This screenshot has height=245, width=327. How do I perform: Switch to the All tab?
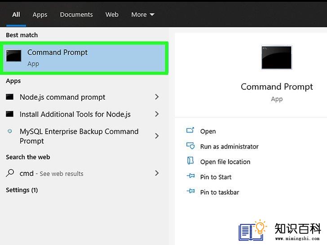tap(16, 14)
